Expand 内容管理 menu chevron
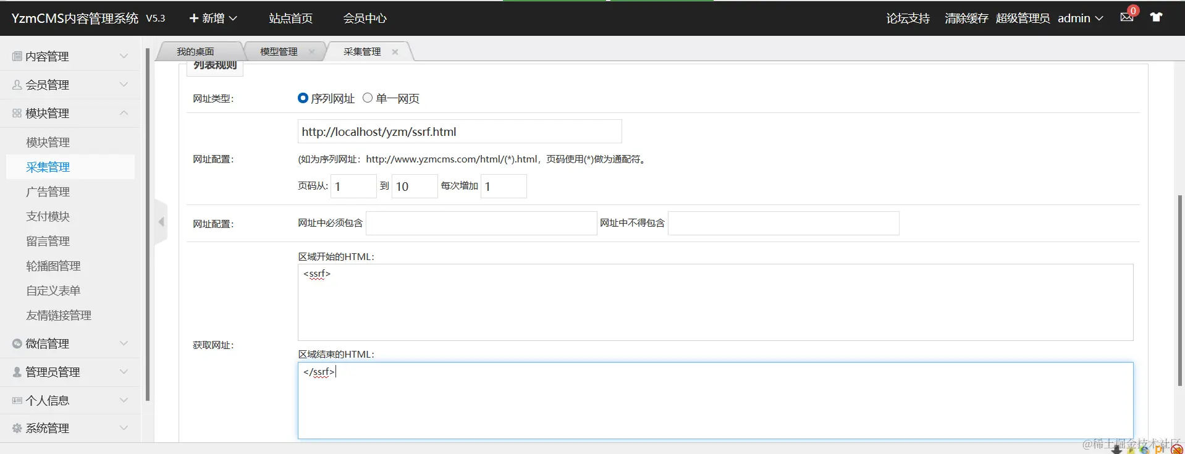The image size is (1185, 454). [124, 56]
